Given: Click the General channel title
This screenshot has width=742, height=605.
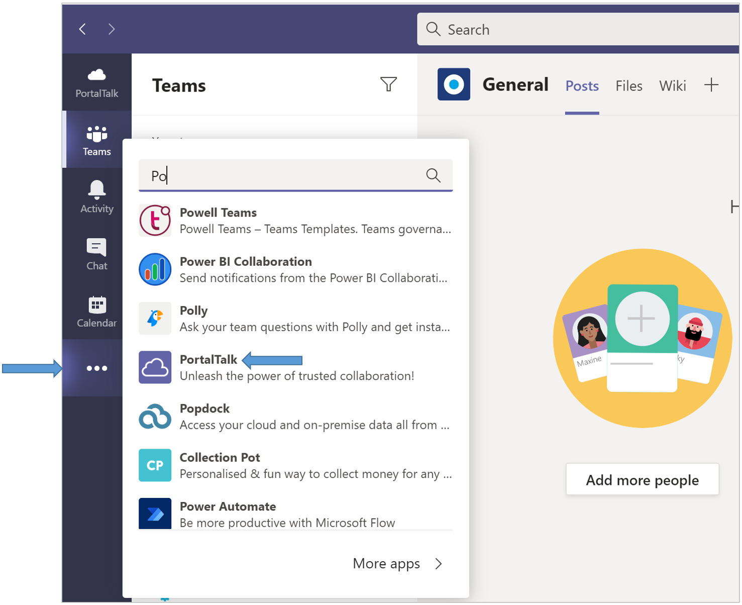Looking at the screenshot, I should point(515,84).
